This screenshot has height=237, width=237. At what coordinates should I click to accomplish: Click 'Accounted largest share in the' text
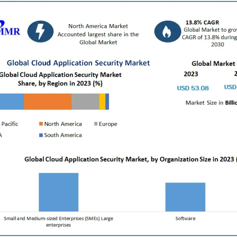click(x=98, y=34)
